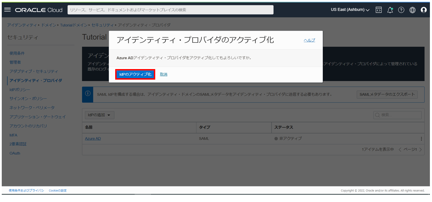Select サインオン・ポリシー in the sidebar
The image size is (432, 202).
28,99
